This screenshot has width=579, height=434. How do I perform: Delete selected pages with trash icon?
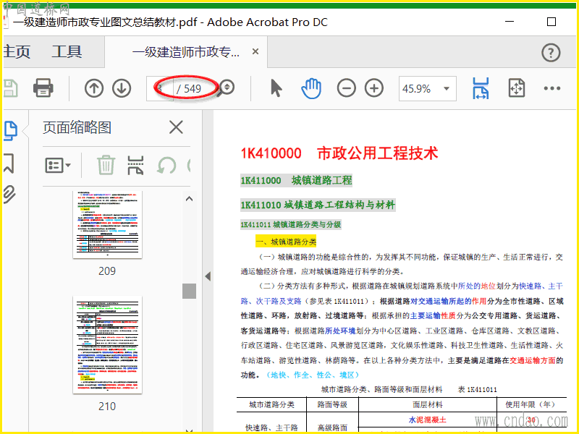pyautogui.click(x=106, y=165)
